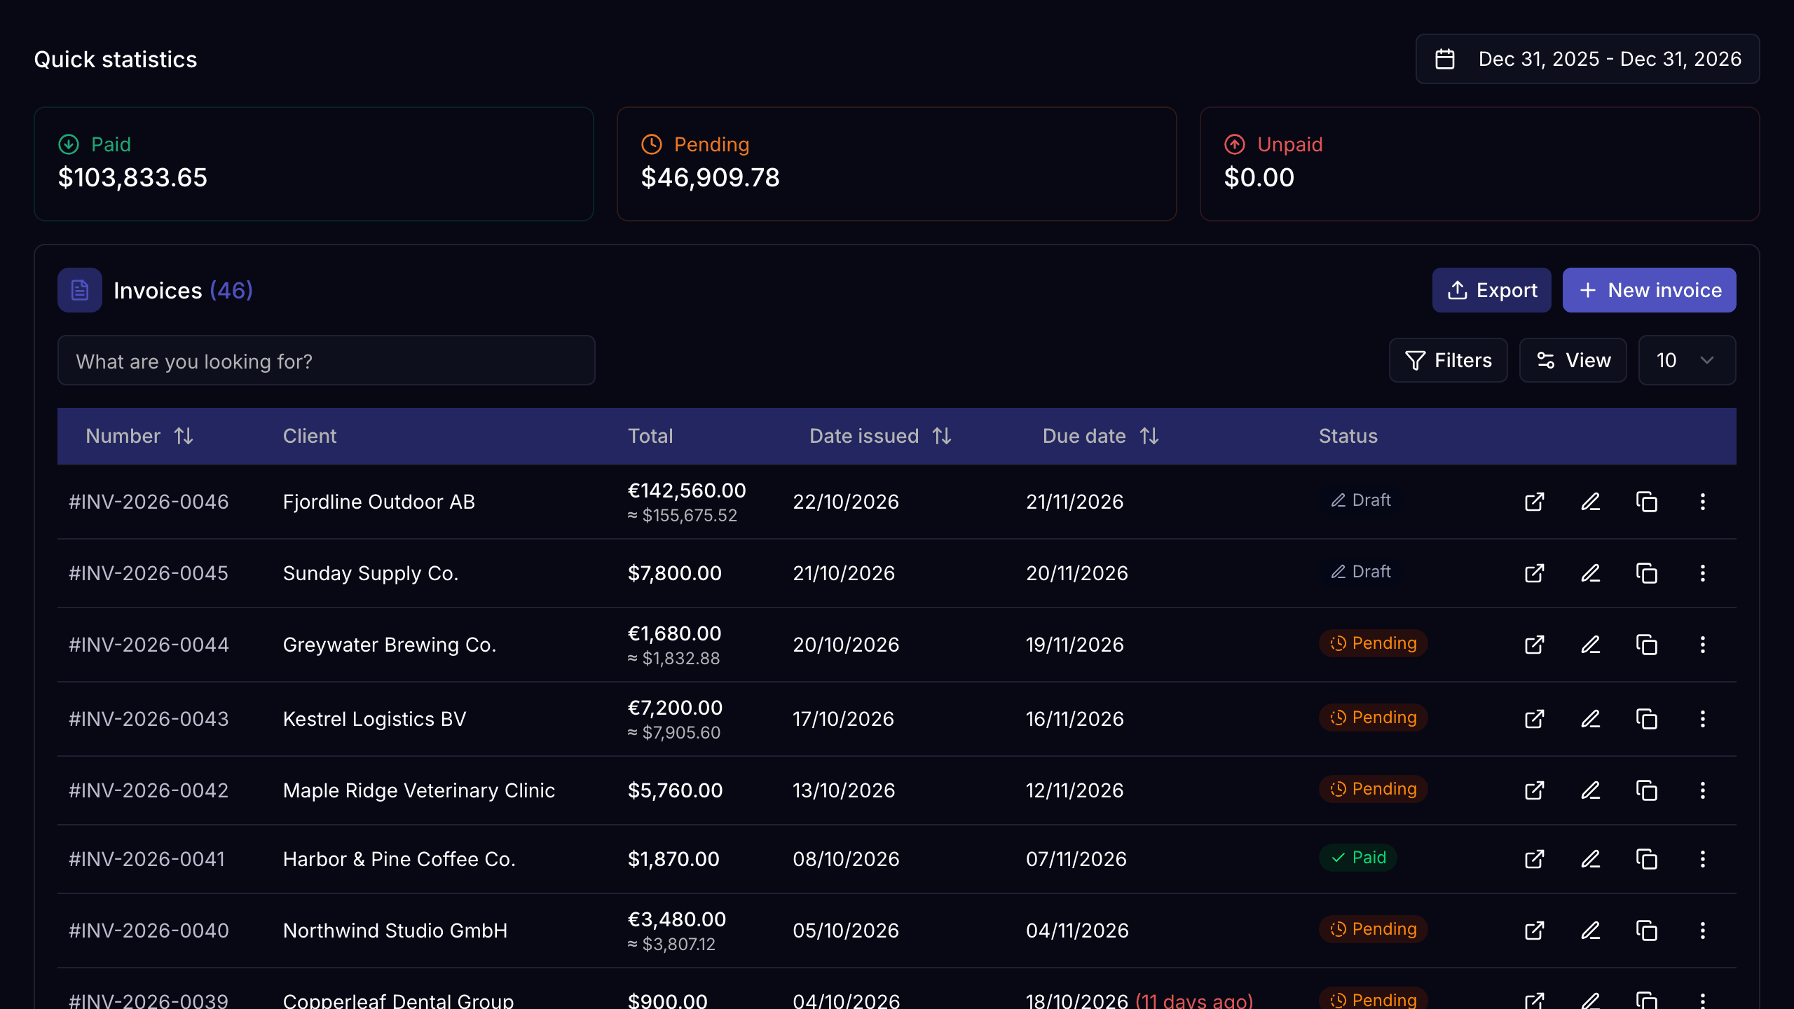Edit the Harbor & Pine Coffee Co. invoice
This screenshot has height=1009, width=1794.
1591,859
